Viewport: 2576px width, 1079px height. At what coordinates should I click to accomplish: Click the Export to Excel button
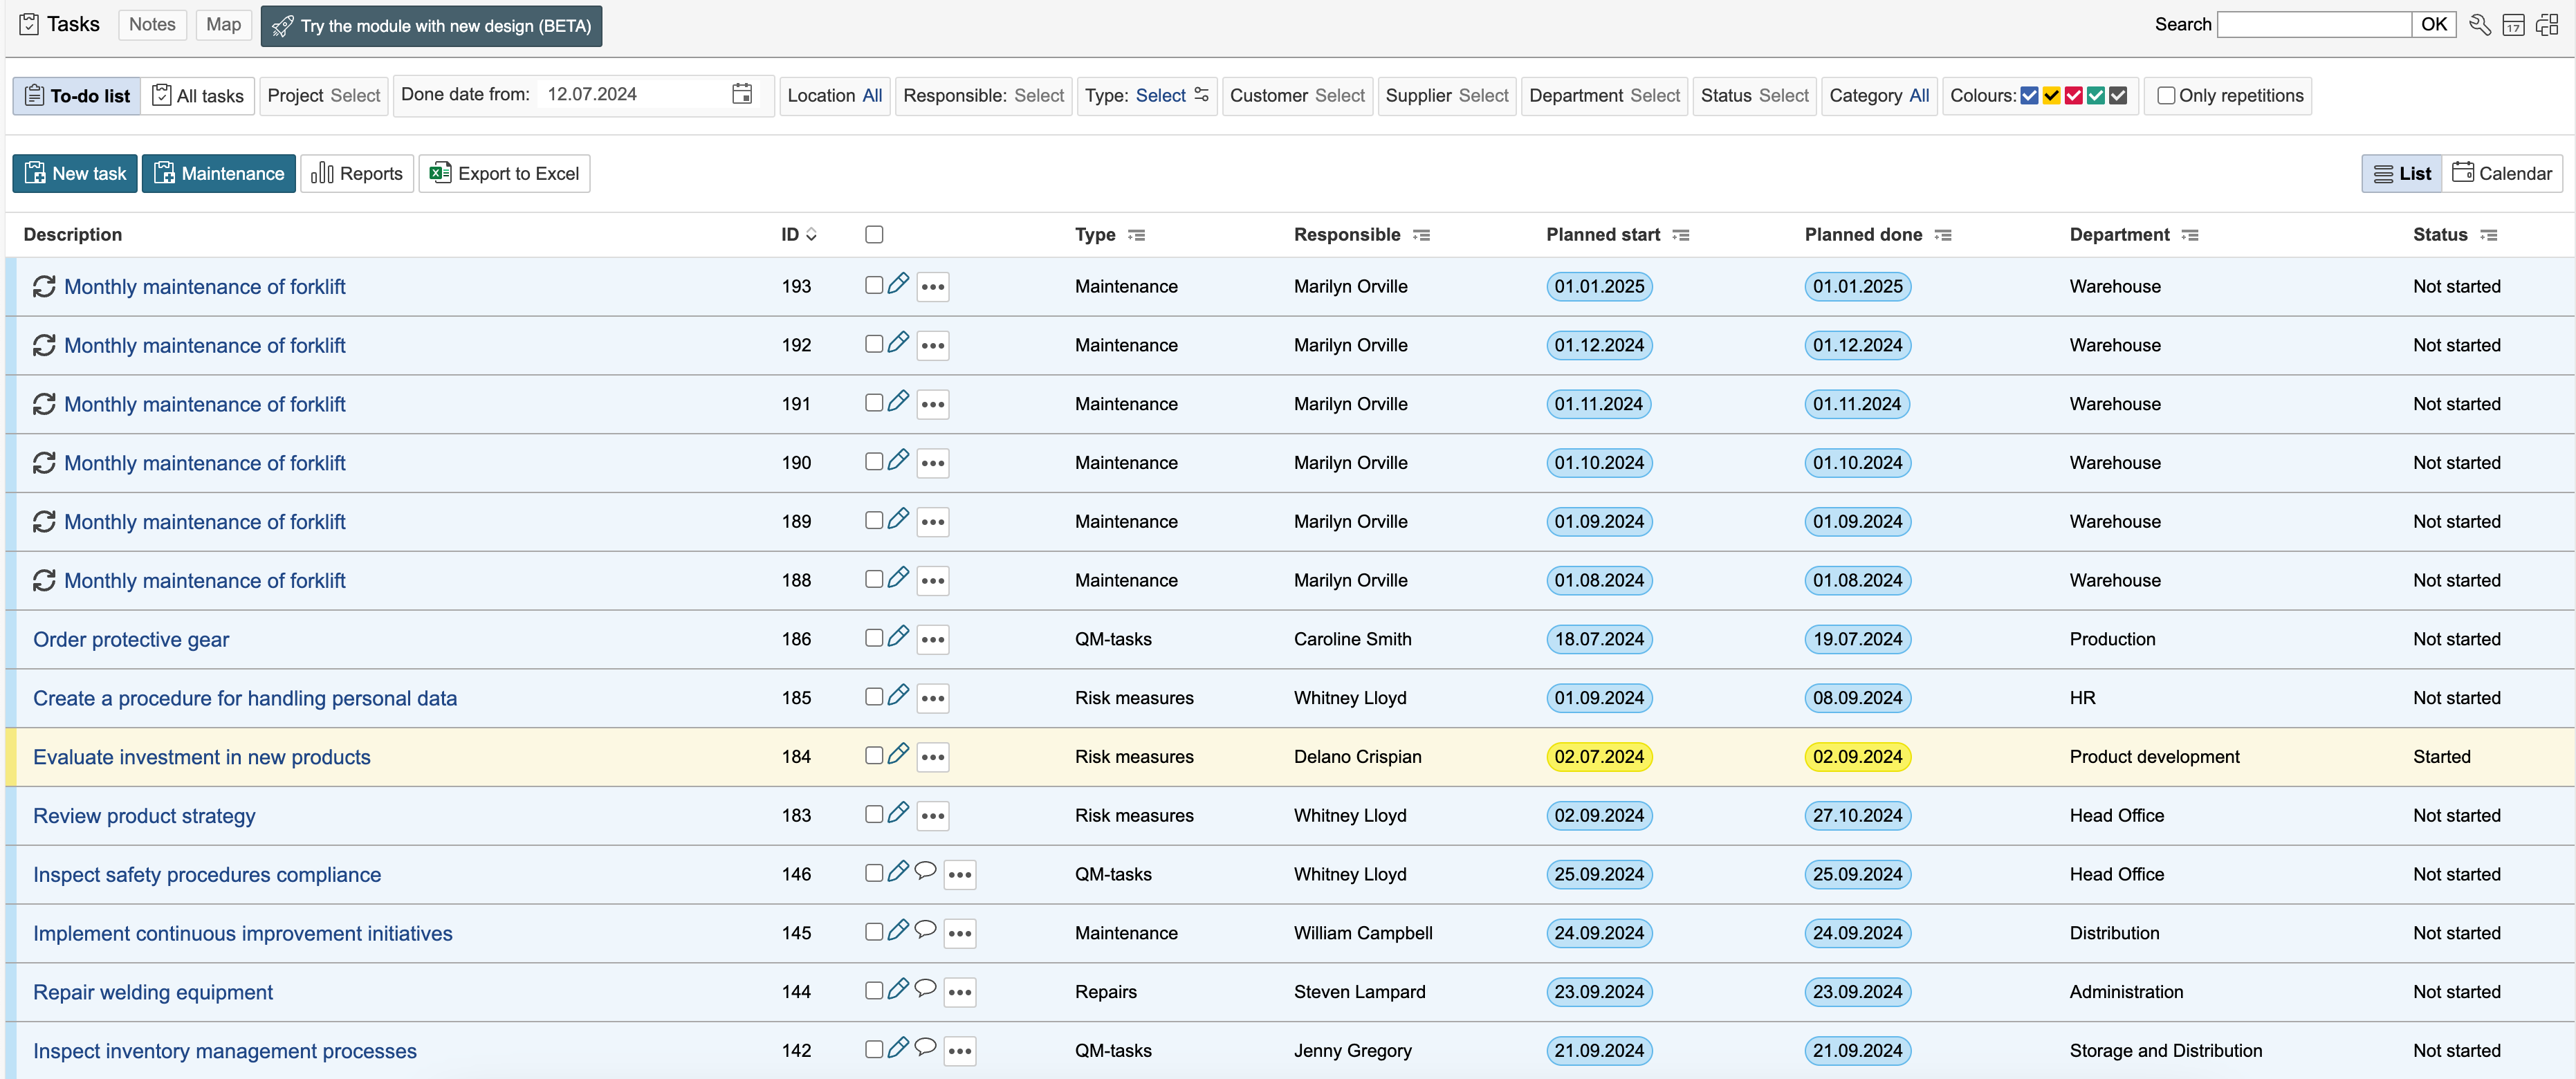[505, 174]
